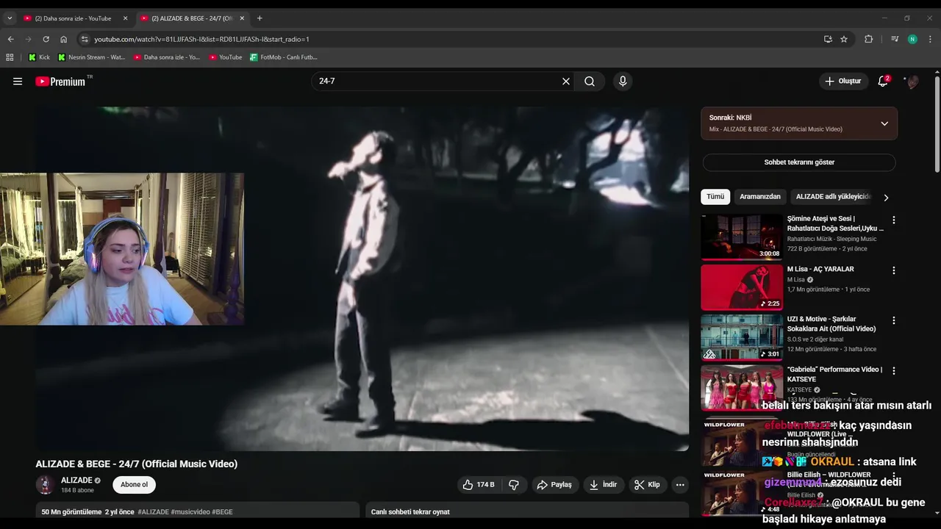This screenshot has width=941, height=529.
Task: Start voice search with microphone icon
Action: tap(623, 82)
